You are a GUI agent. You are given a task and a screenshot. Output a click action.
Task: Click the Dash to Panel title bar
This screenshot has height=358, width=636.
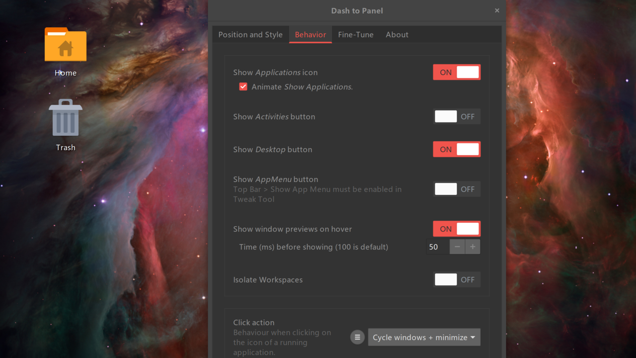coord(357,10)
